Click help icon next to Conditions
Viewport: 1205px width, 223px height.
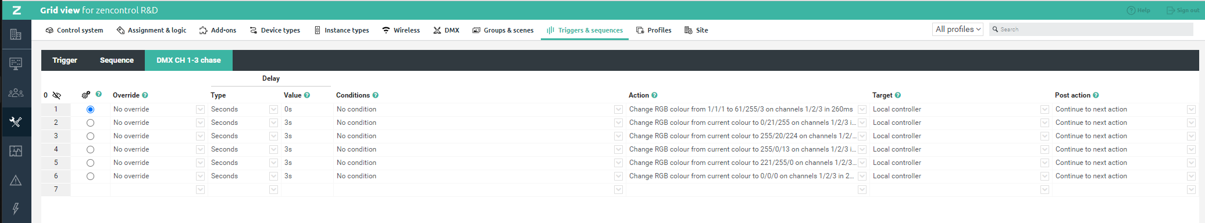376,95
